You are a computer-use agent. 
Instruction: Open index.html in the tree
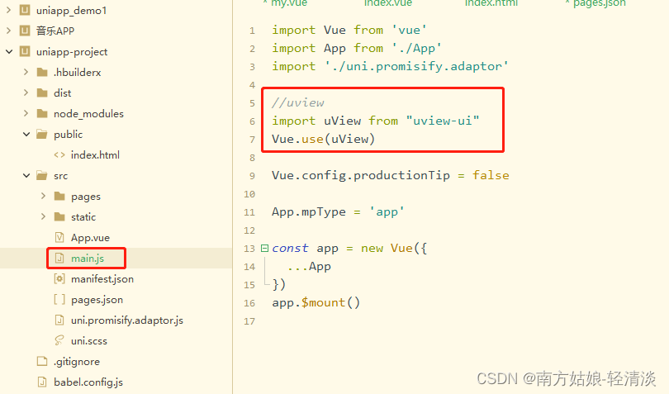(95, 155)
